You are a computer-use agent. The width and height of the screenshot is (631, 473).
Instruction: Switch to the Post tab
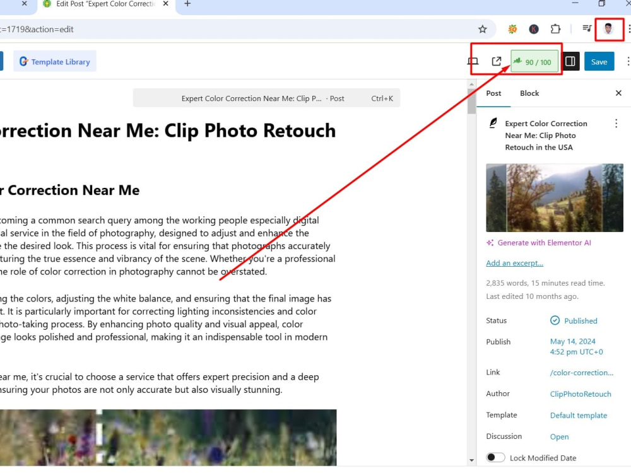click(x=493, y=93)
